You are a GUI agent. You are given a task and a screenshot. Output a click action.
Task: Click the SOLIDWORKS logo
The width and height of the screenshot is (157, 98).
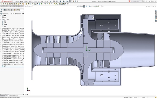tap(7, 1)
